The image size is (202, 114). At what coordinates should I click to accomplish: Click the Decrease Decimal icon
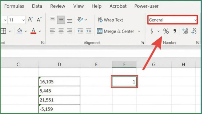tap(194, 31)
